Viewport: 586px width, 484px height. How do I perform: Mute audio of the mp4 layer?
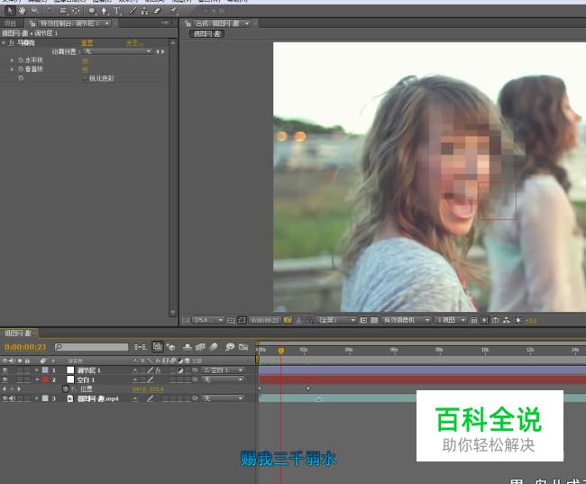pyautogui.click(x=11, y=398)
